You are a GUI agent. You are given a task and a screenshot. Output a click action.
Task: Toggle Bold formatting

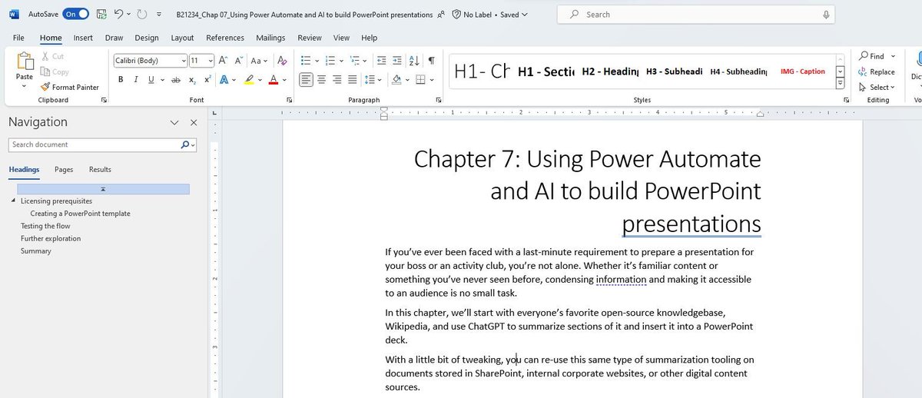click(x=121, y=80)
